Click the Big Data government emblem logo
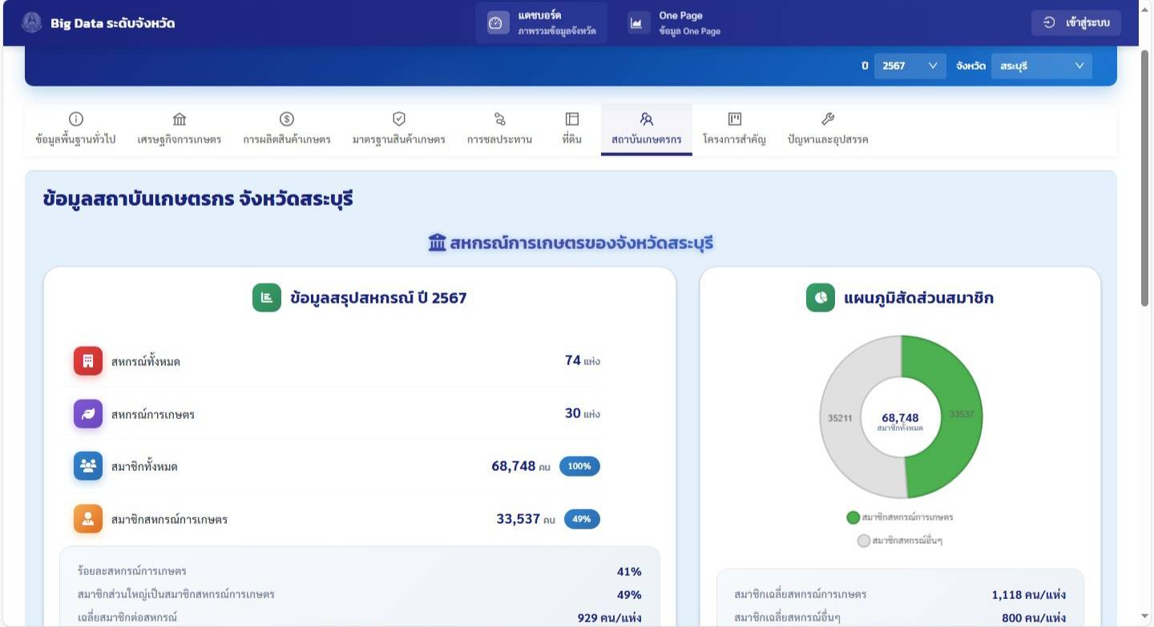The width and height of the screenshot is (1154, 627). (x=32, y=23)
